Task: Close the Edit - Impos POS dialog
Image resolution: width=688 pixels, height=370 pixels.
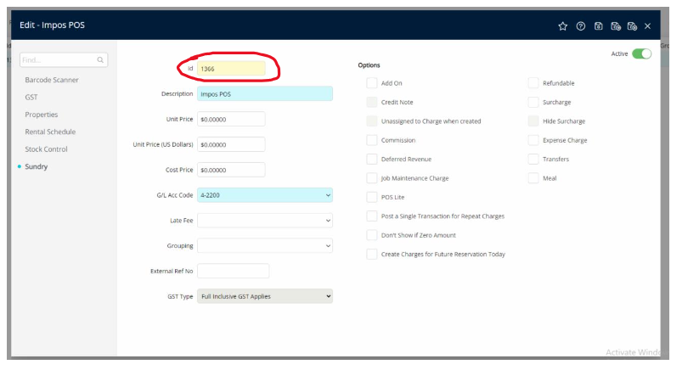Action: coord(648,26)
